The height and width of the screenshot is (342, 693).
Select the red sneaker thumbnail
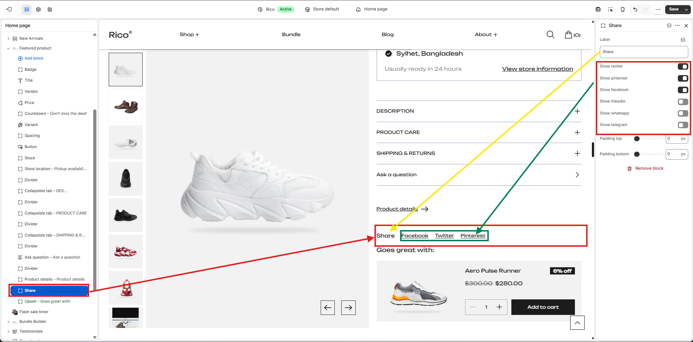click(126, 251)
